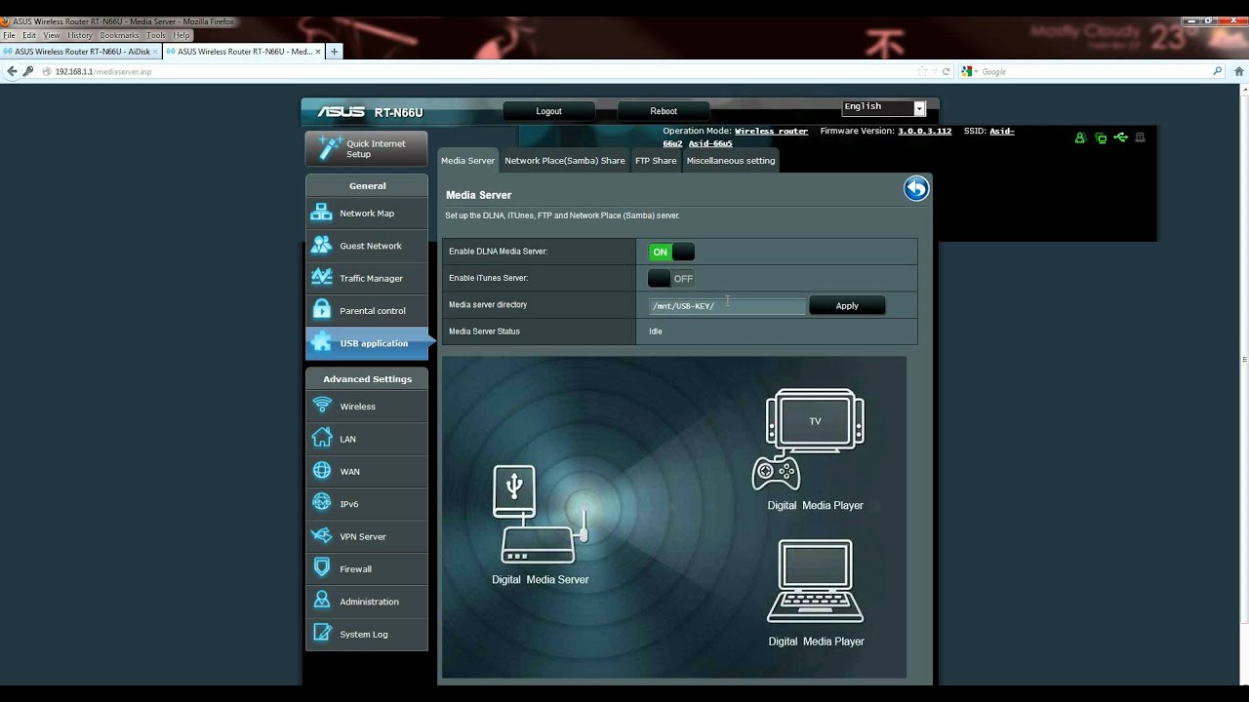This screenshot has height=702, width=1249.
Task: Click the Traffic Manager icon
Action: [321, 278]
